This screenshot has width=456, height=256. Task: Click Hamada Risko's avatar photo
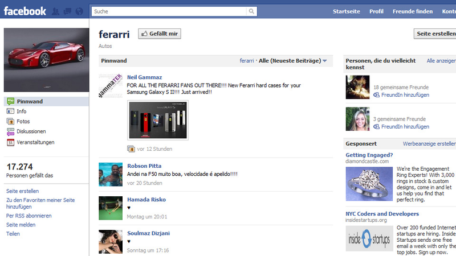[111, 208]
